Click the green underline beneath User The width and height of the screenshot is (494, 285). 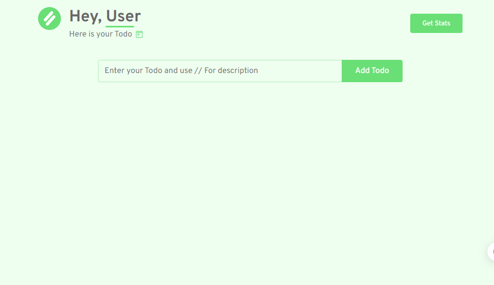click(120, 26)
